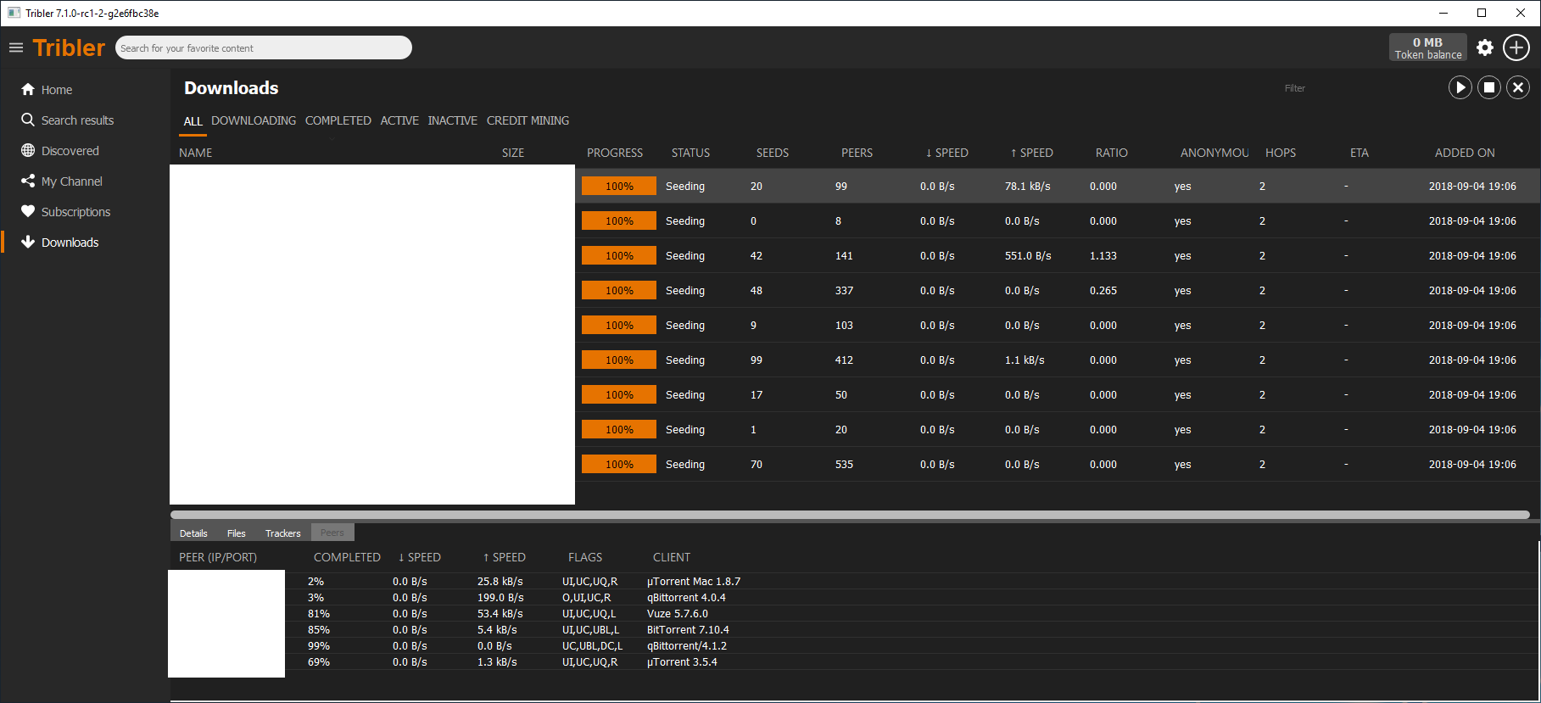
Task: Open the Files tab in lower panel
Action: pos(236,533)
